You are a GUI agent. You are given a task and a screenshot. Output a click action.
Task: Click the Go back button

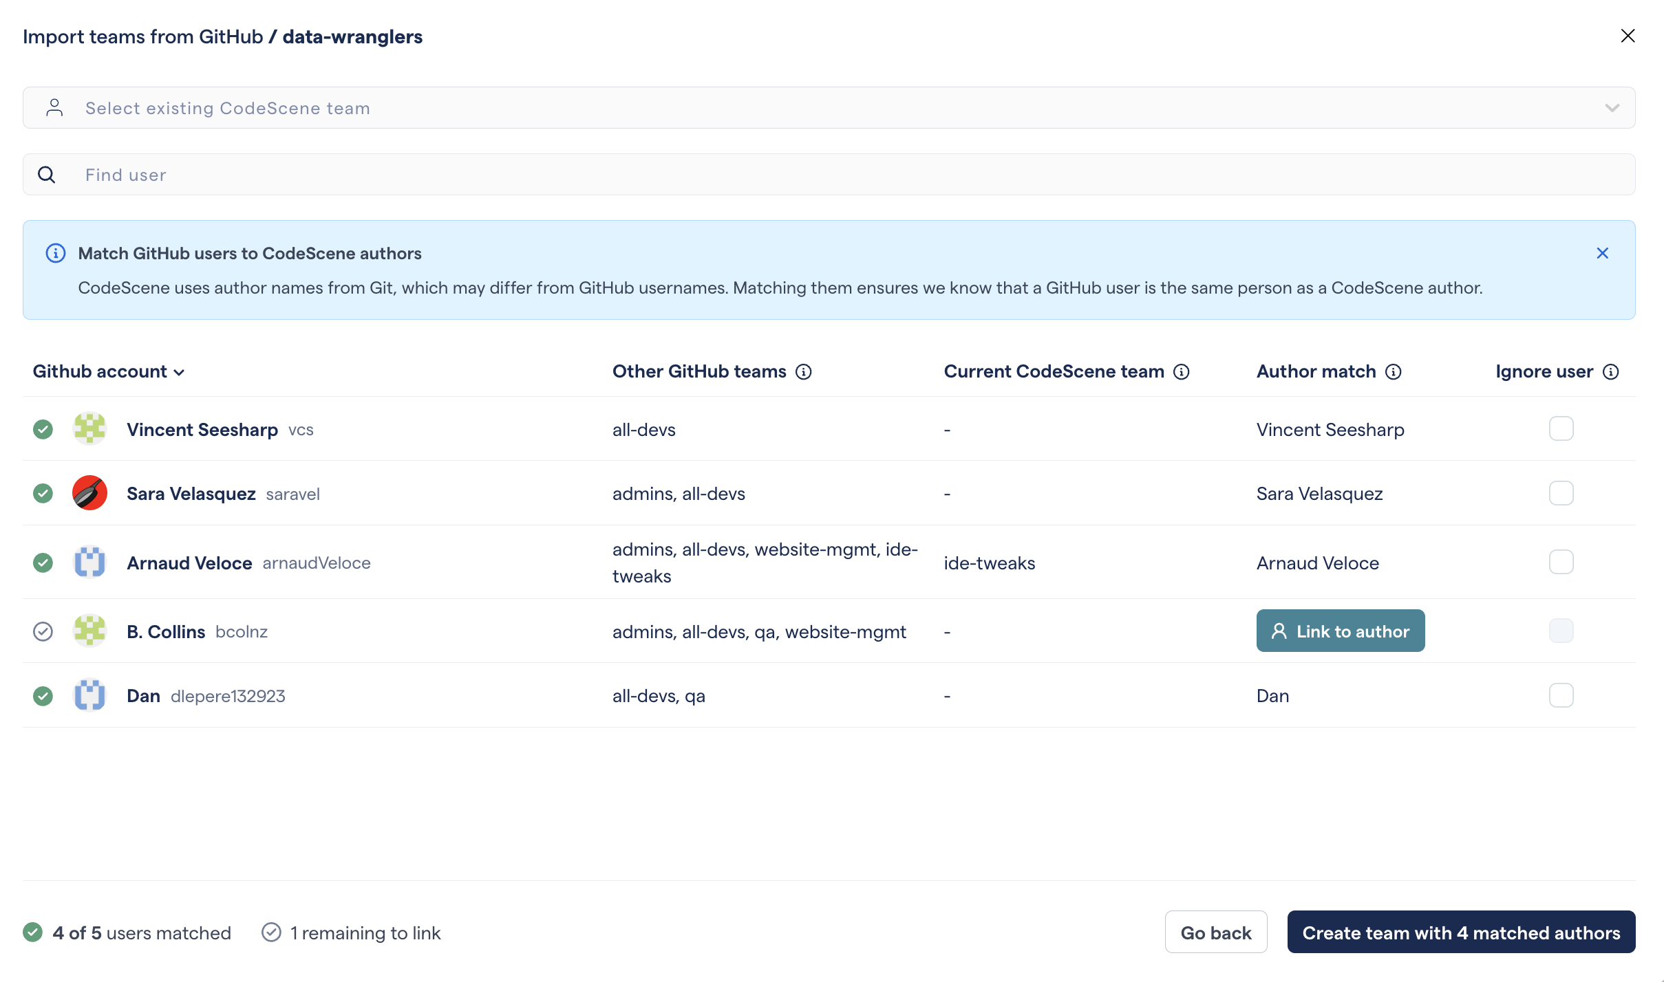[x=1215, y=932]
